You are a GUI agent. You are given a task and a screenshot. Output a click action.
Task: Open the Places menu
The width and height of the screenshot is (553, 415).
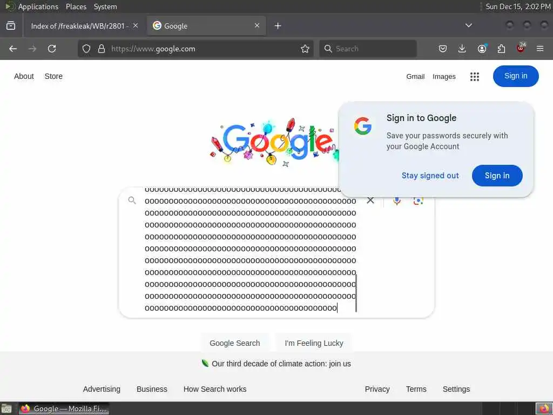tap(76, 6)
